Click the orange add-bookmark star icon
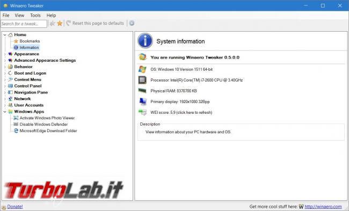Viewport: 349px width, 211px height. click(60, 24)
